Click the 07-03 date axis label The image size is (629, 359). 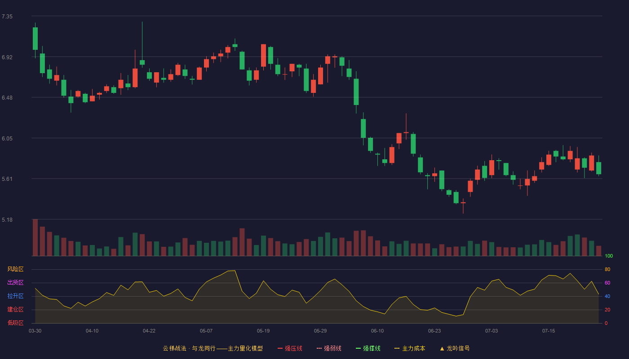click(492, 331)
